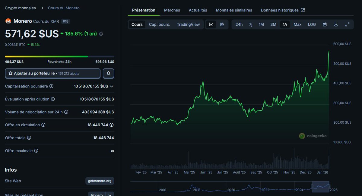The width and height of the screenshot is (362, 196).
Task: Click the Monero presentation site button
Action: tap(97, 195)
